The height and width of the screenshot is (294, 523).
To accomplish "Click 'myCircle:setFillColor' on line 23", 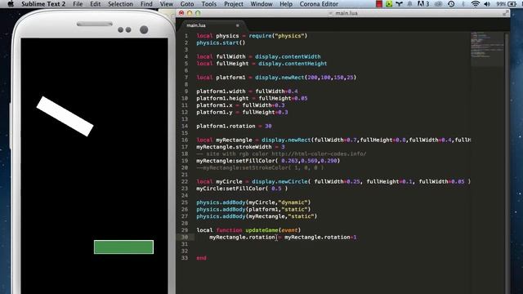I will click(x=230, y=189).
